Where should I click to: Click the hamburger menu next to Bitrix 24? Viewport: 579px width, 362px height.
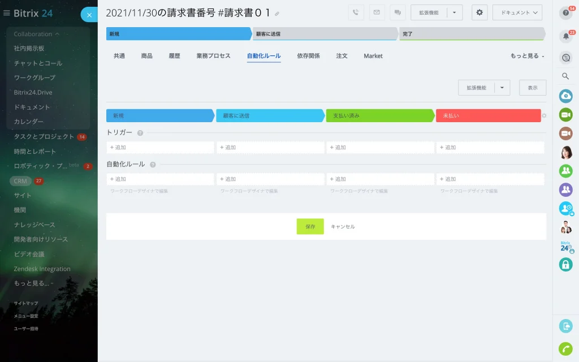pos(6,14)
